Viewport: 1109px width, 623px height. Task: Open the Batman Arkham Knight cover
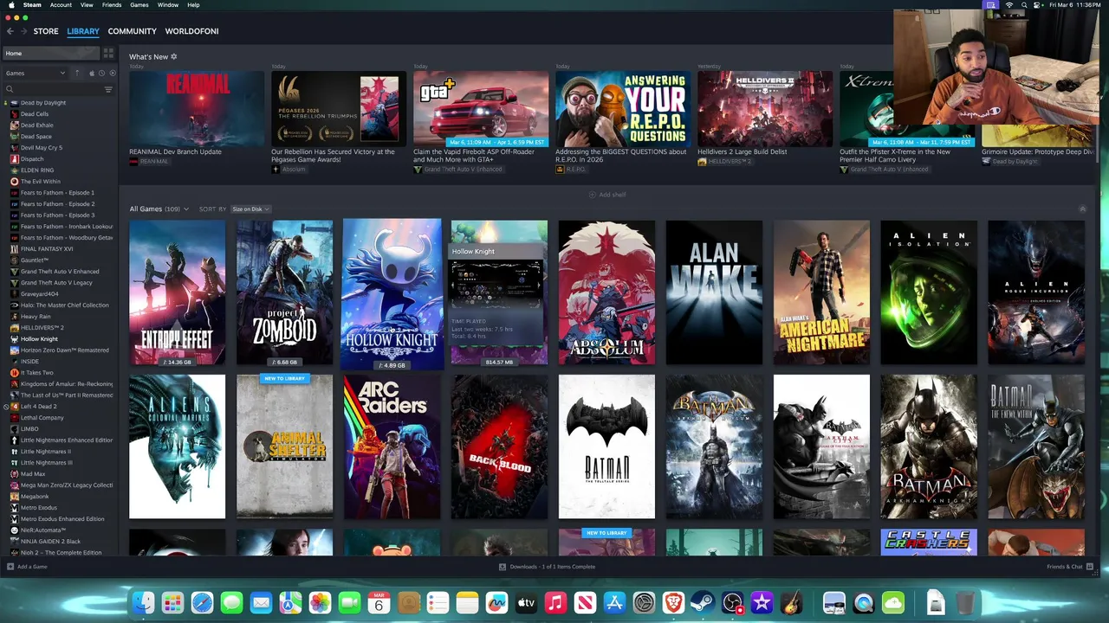(x=929, y=446)
